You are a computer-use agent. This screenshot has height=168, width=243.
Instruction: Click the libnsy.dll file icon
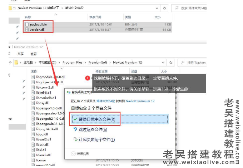33,103
